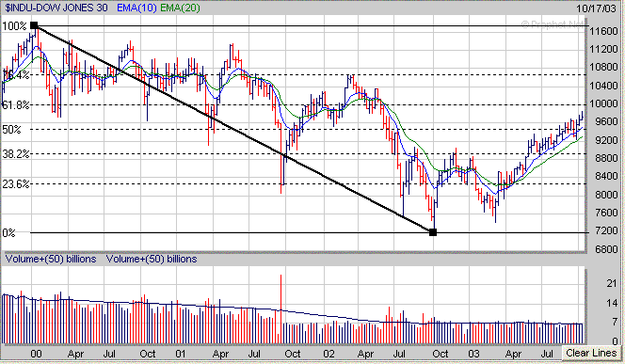Click the Oct 2002 time axis label

441,354
